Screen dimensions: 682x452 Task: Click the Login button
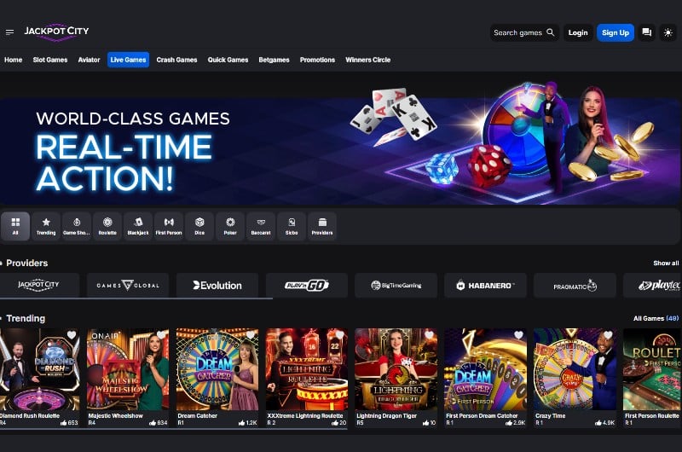pos(578,32)
